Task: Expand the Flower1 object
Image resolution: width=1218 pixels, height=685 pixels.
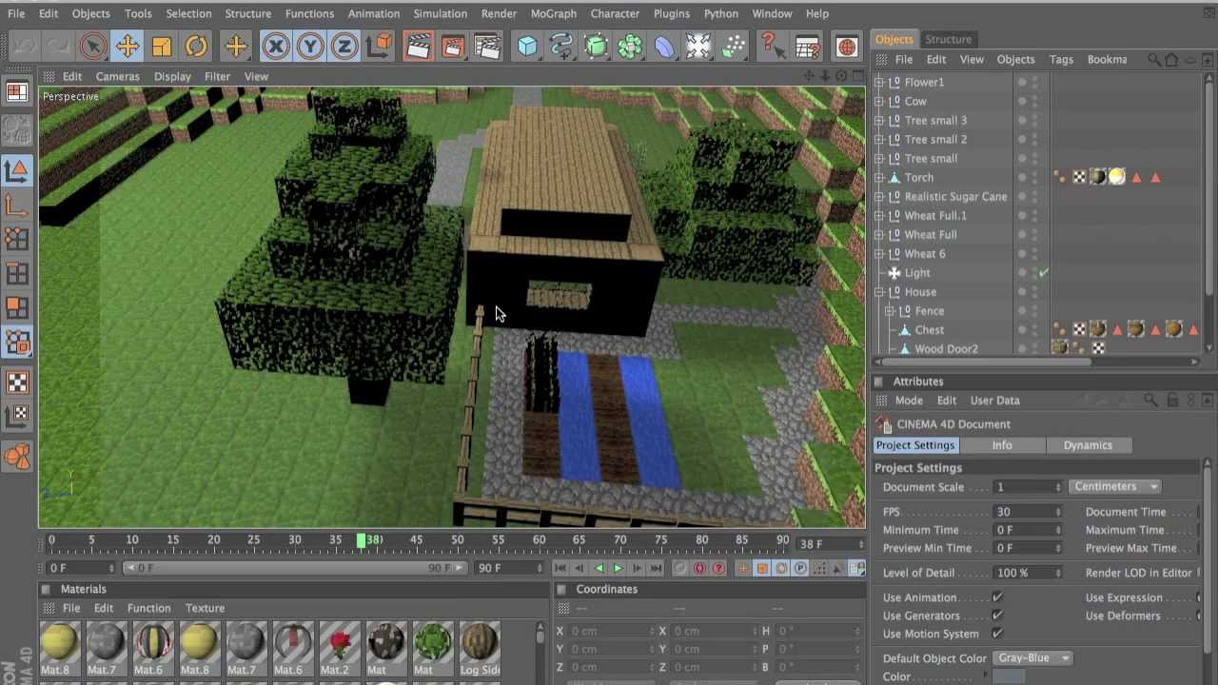Action: pyautogui.click(x=879, y=83)
